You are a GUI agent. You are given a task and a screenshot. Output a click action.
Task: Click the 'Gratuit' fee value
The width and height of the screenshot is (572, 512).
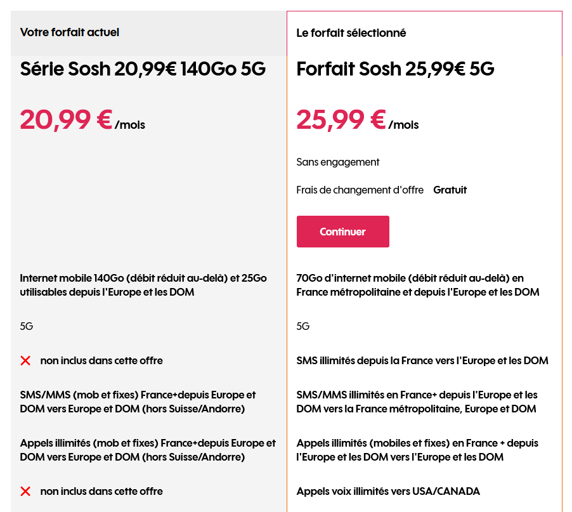point(450,190)
